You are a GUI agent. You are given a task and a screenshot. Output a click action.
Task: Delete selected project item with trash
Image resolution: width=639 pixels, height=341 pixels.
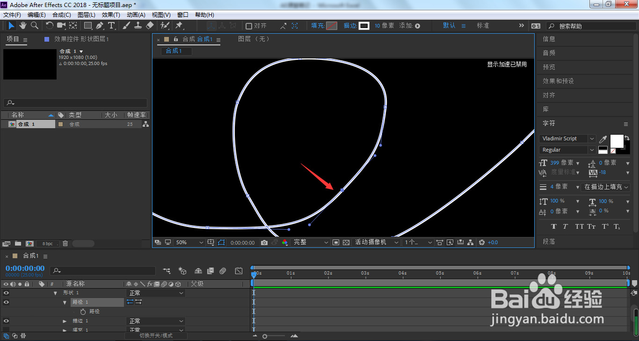(65, 243)
